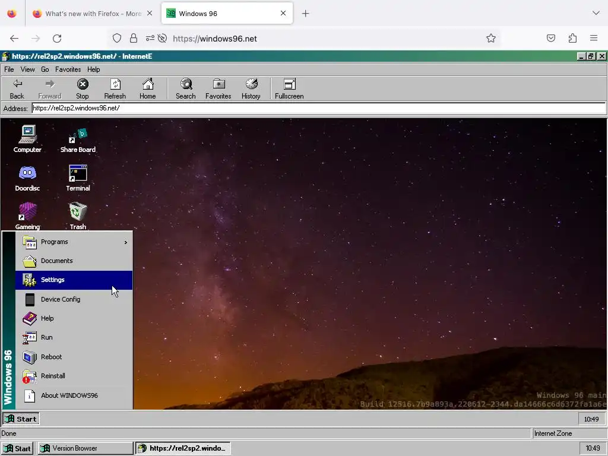
Task: Click the Firefox View icon
Action: pyautogui.click(x=12, y=14)
